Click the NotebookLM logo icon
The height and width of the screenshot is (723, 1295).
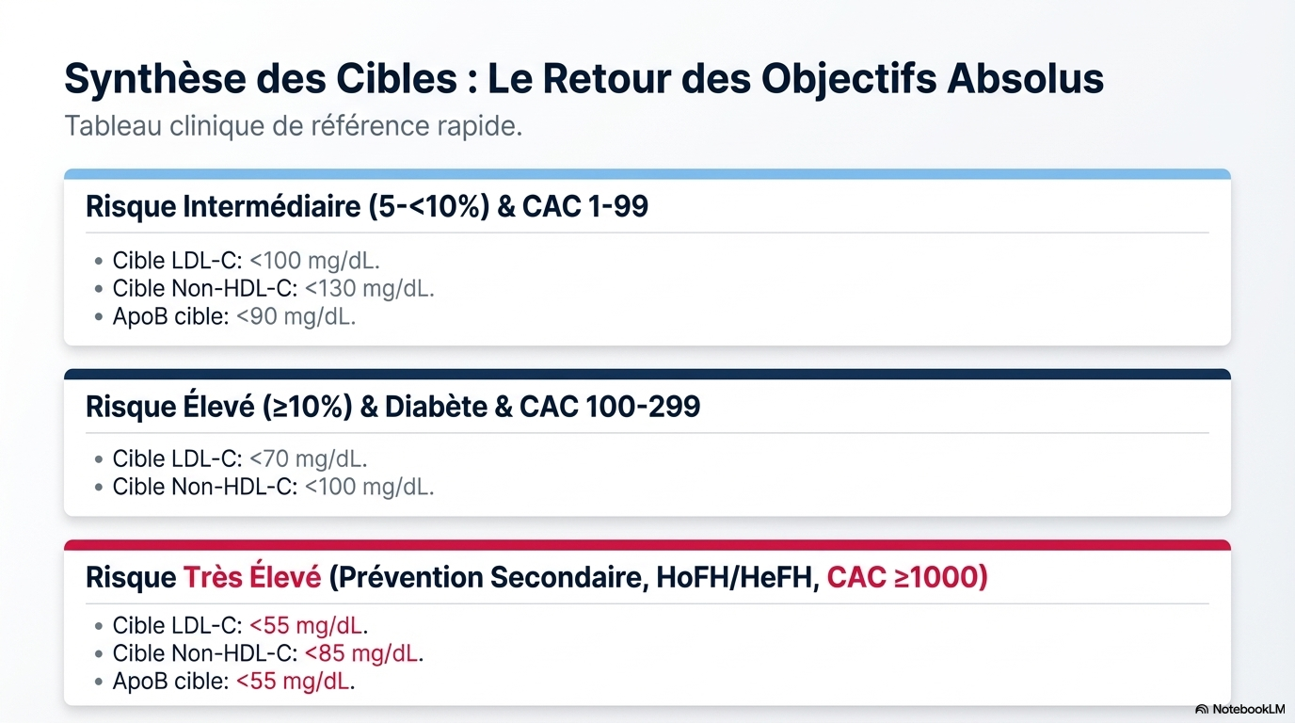(1202, 709)
